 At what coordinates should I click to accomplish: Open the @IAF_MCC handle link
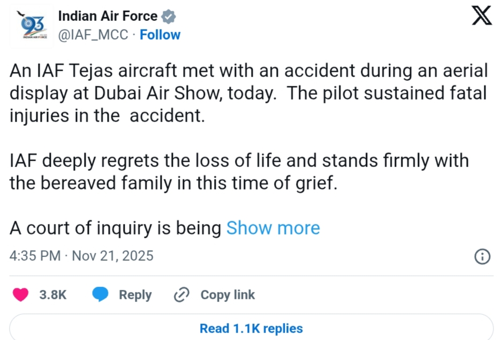[x=93, y=35]
